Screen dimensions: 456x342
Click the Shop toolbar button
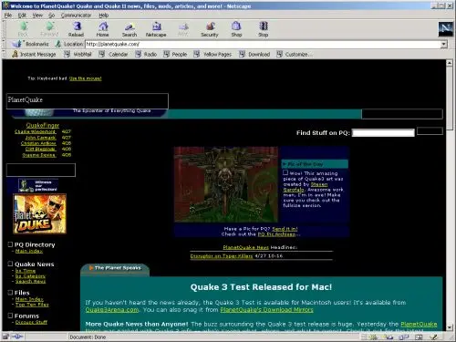[236, 29]
